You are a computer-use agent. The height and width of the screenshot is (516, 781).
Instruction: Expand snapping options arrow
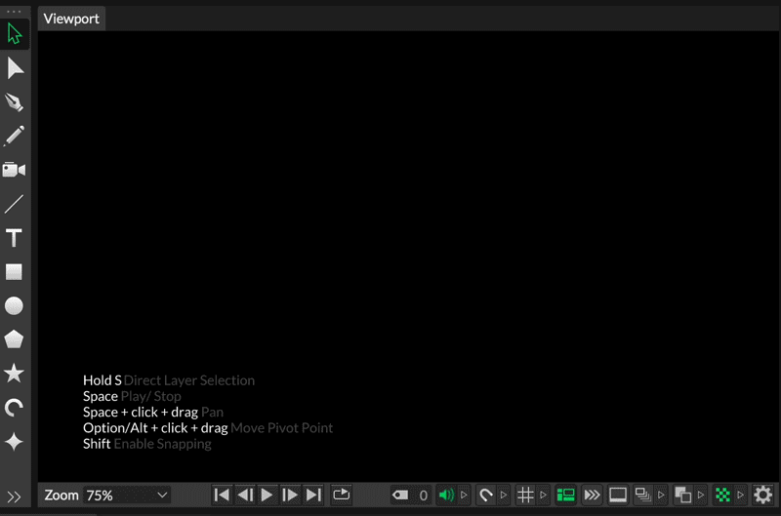(504, 496)
